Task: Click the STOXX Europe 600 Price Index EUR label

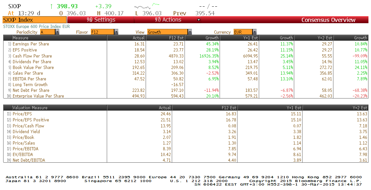Action: (36, 26)
